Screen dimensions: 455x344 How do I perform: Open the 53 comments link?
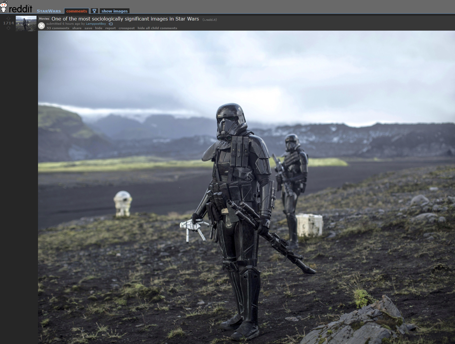(x=58, y=28)
